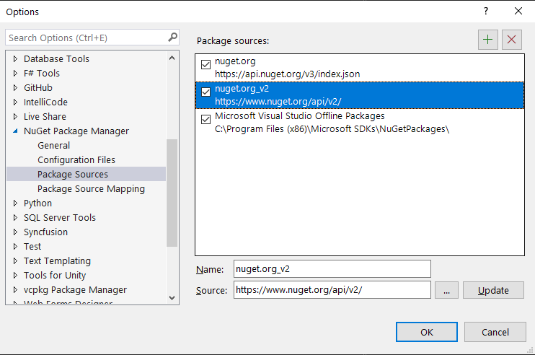Open Configuration Files settings
This screenshot has width=535, height=355.
tap(76, 159)
